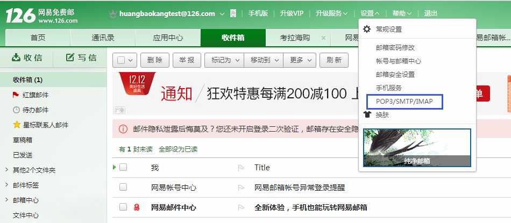
Task: Click the 举报 button
Action: point(187,60)
